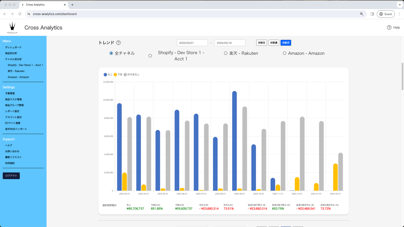The height and width of the screenshot is (227, 404).
Task: Open the browser side panel icon
Action: point(372,14)
